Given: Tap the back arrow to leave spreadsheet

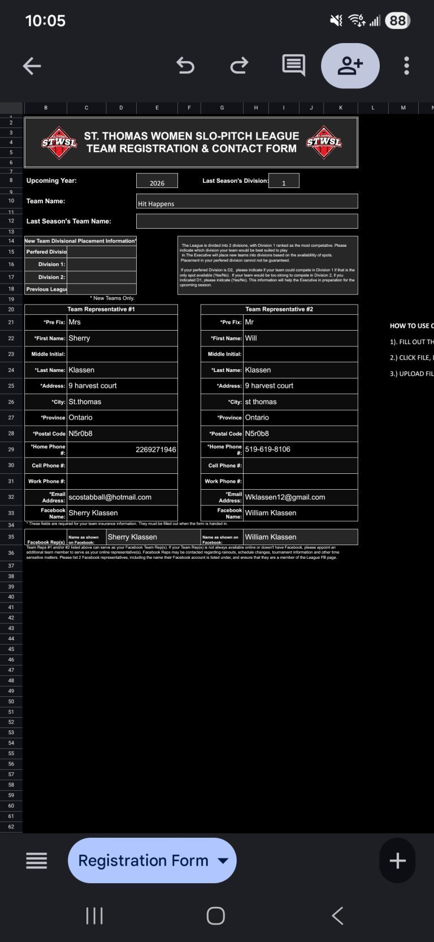Looking at the screenshot, I should click(x=32, y=66).
